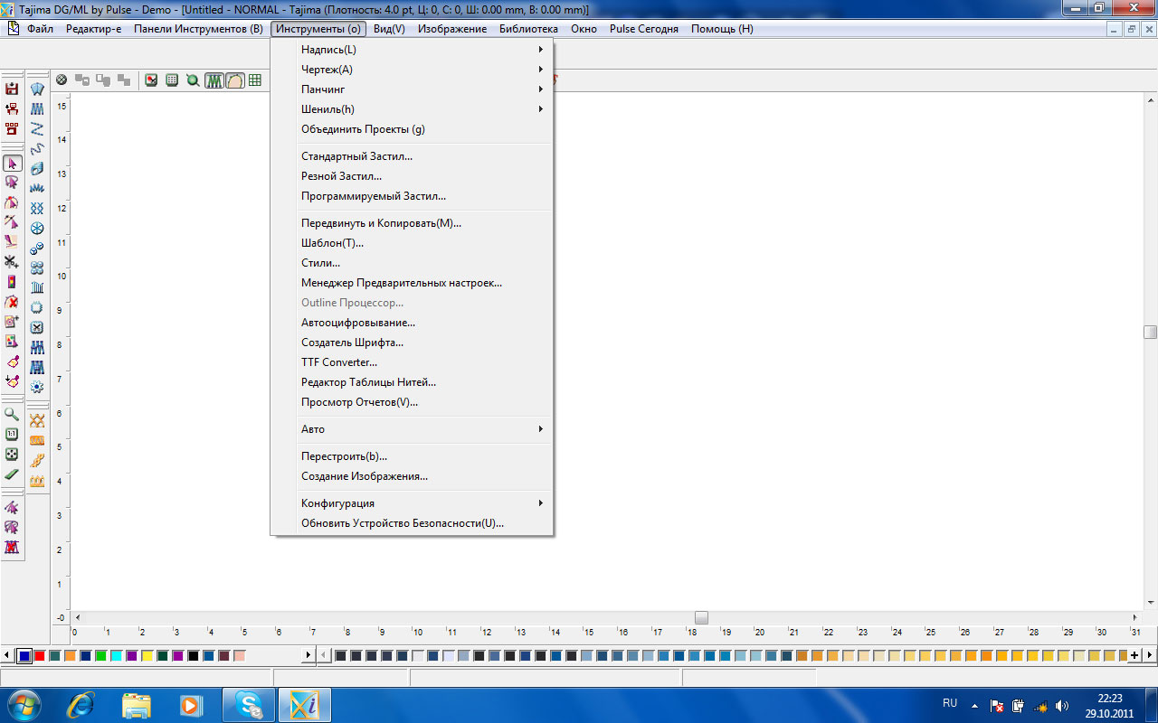Launch Автооцифровывание...

(412, 323)
